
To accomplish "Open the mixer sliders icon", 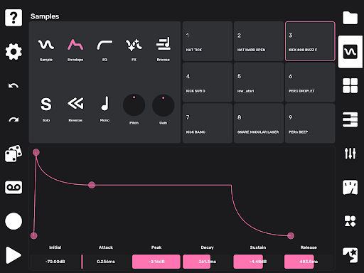I will coord(350,154).
